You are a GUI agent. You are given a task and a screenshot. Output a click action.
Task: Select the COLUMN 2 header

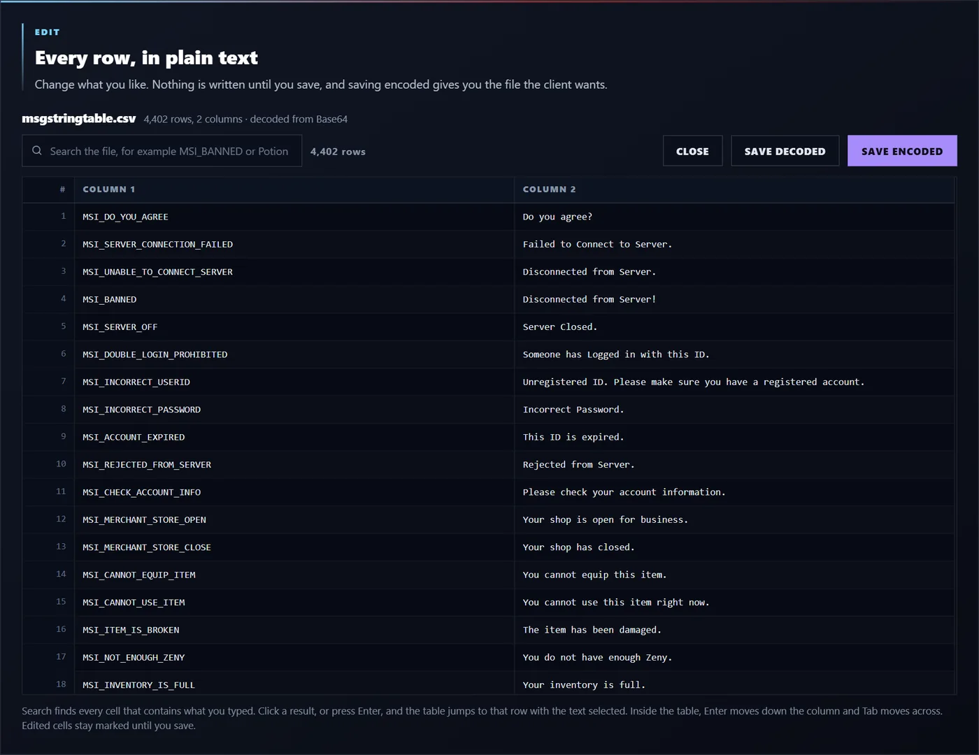(x=734, y=189)
